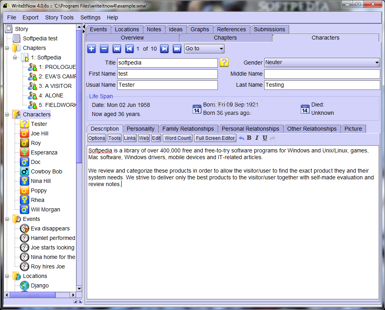
Task: Click the yellow question mark name helper
Action: [x=224, y=62]
